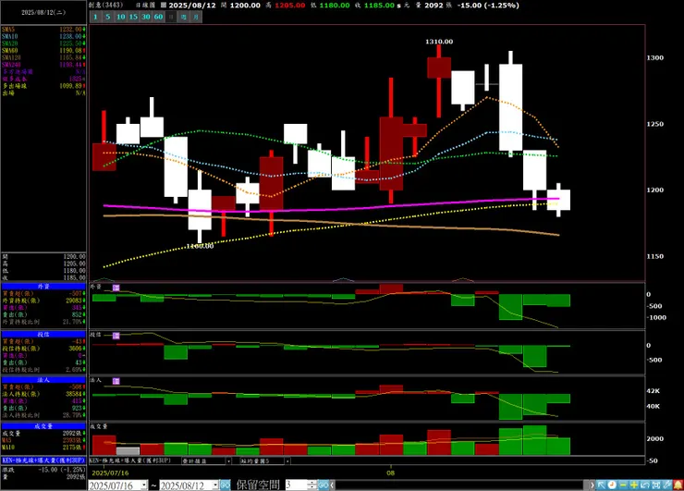Viewport: 684px width, 491px height.
Task: Switch to the 15-minute chart interval
Action: pos(133,17)
